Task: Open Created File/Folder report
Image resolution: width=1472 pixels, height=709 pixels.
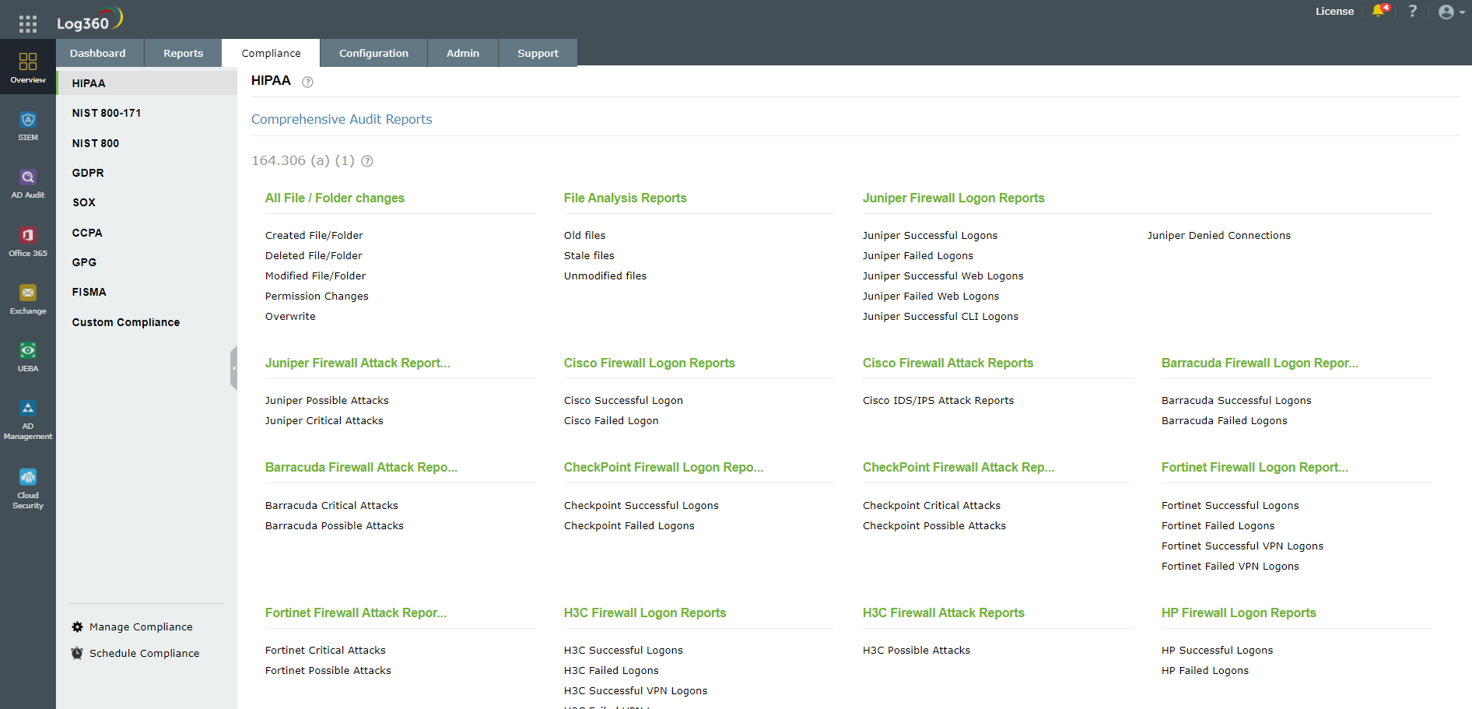Action: [314, 235]
